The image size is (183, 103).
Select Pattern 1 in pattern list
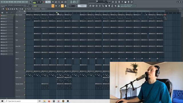click(x=7, y=15)
